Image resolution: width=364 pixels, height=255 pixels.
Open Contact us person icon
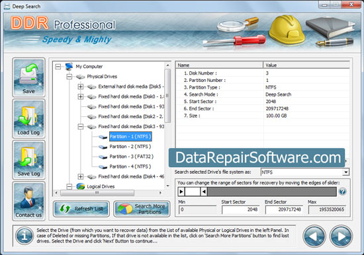point(28,201)
